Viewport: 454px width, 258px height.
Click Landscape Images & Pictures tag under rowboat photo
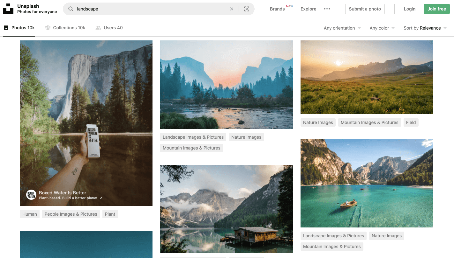(333, 236)
